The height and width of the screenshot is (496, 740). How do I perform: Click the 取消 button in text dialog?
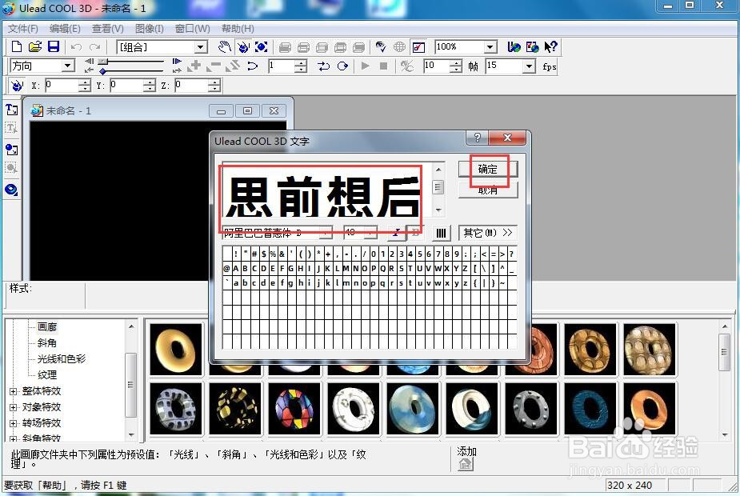[488, 190]
